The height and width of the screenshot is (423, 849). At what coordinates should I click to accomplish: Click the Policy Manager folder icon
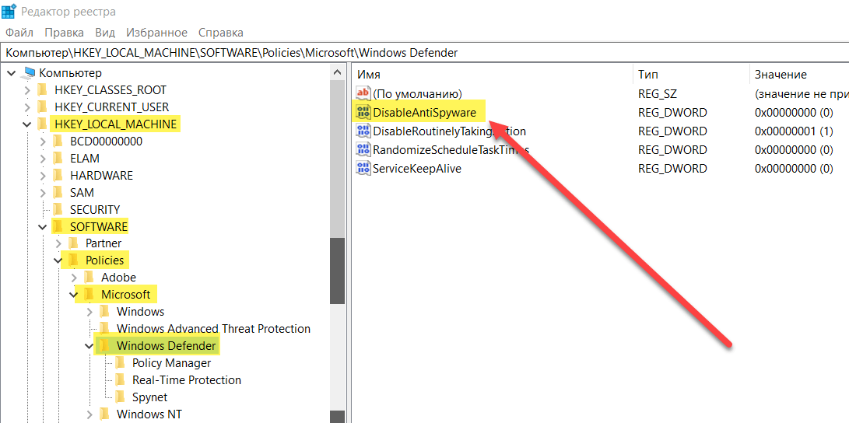(120, 363)
